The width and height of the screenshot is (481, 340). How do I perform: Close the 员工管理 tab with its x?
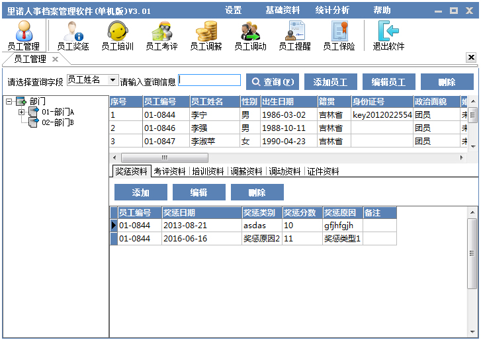coord(55,59)
